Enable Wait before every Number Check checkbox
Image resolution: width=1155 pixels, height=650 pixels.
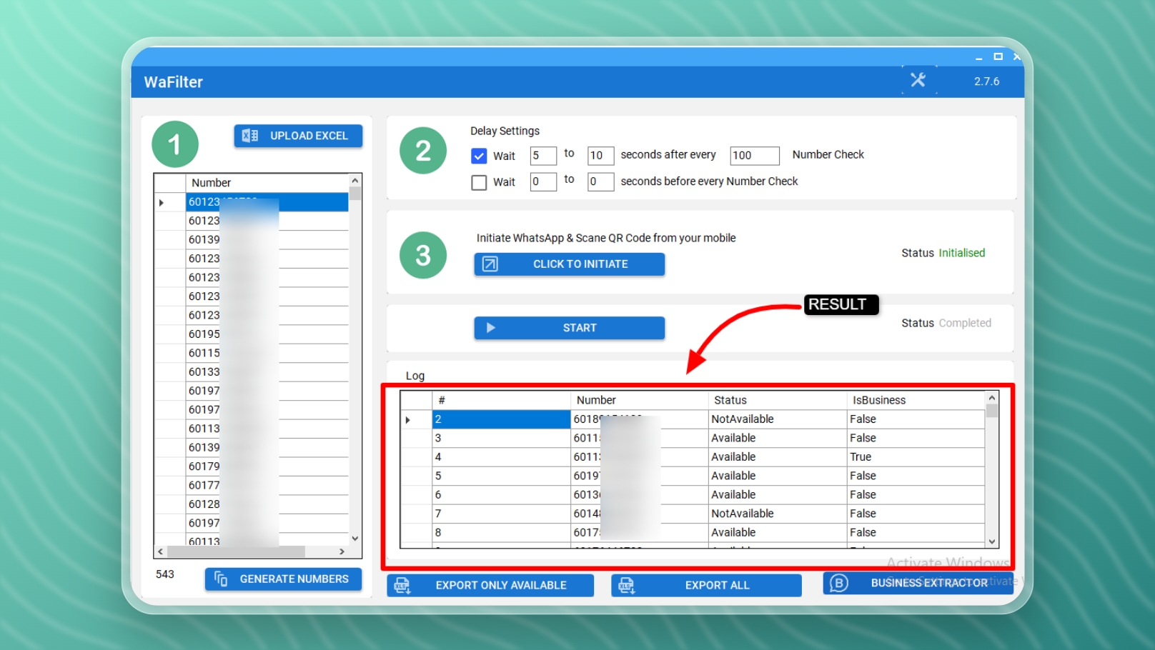tap(479, 183)
